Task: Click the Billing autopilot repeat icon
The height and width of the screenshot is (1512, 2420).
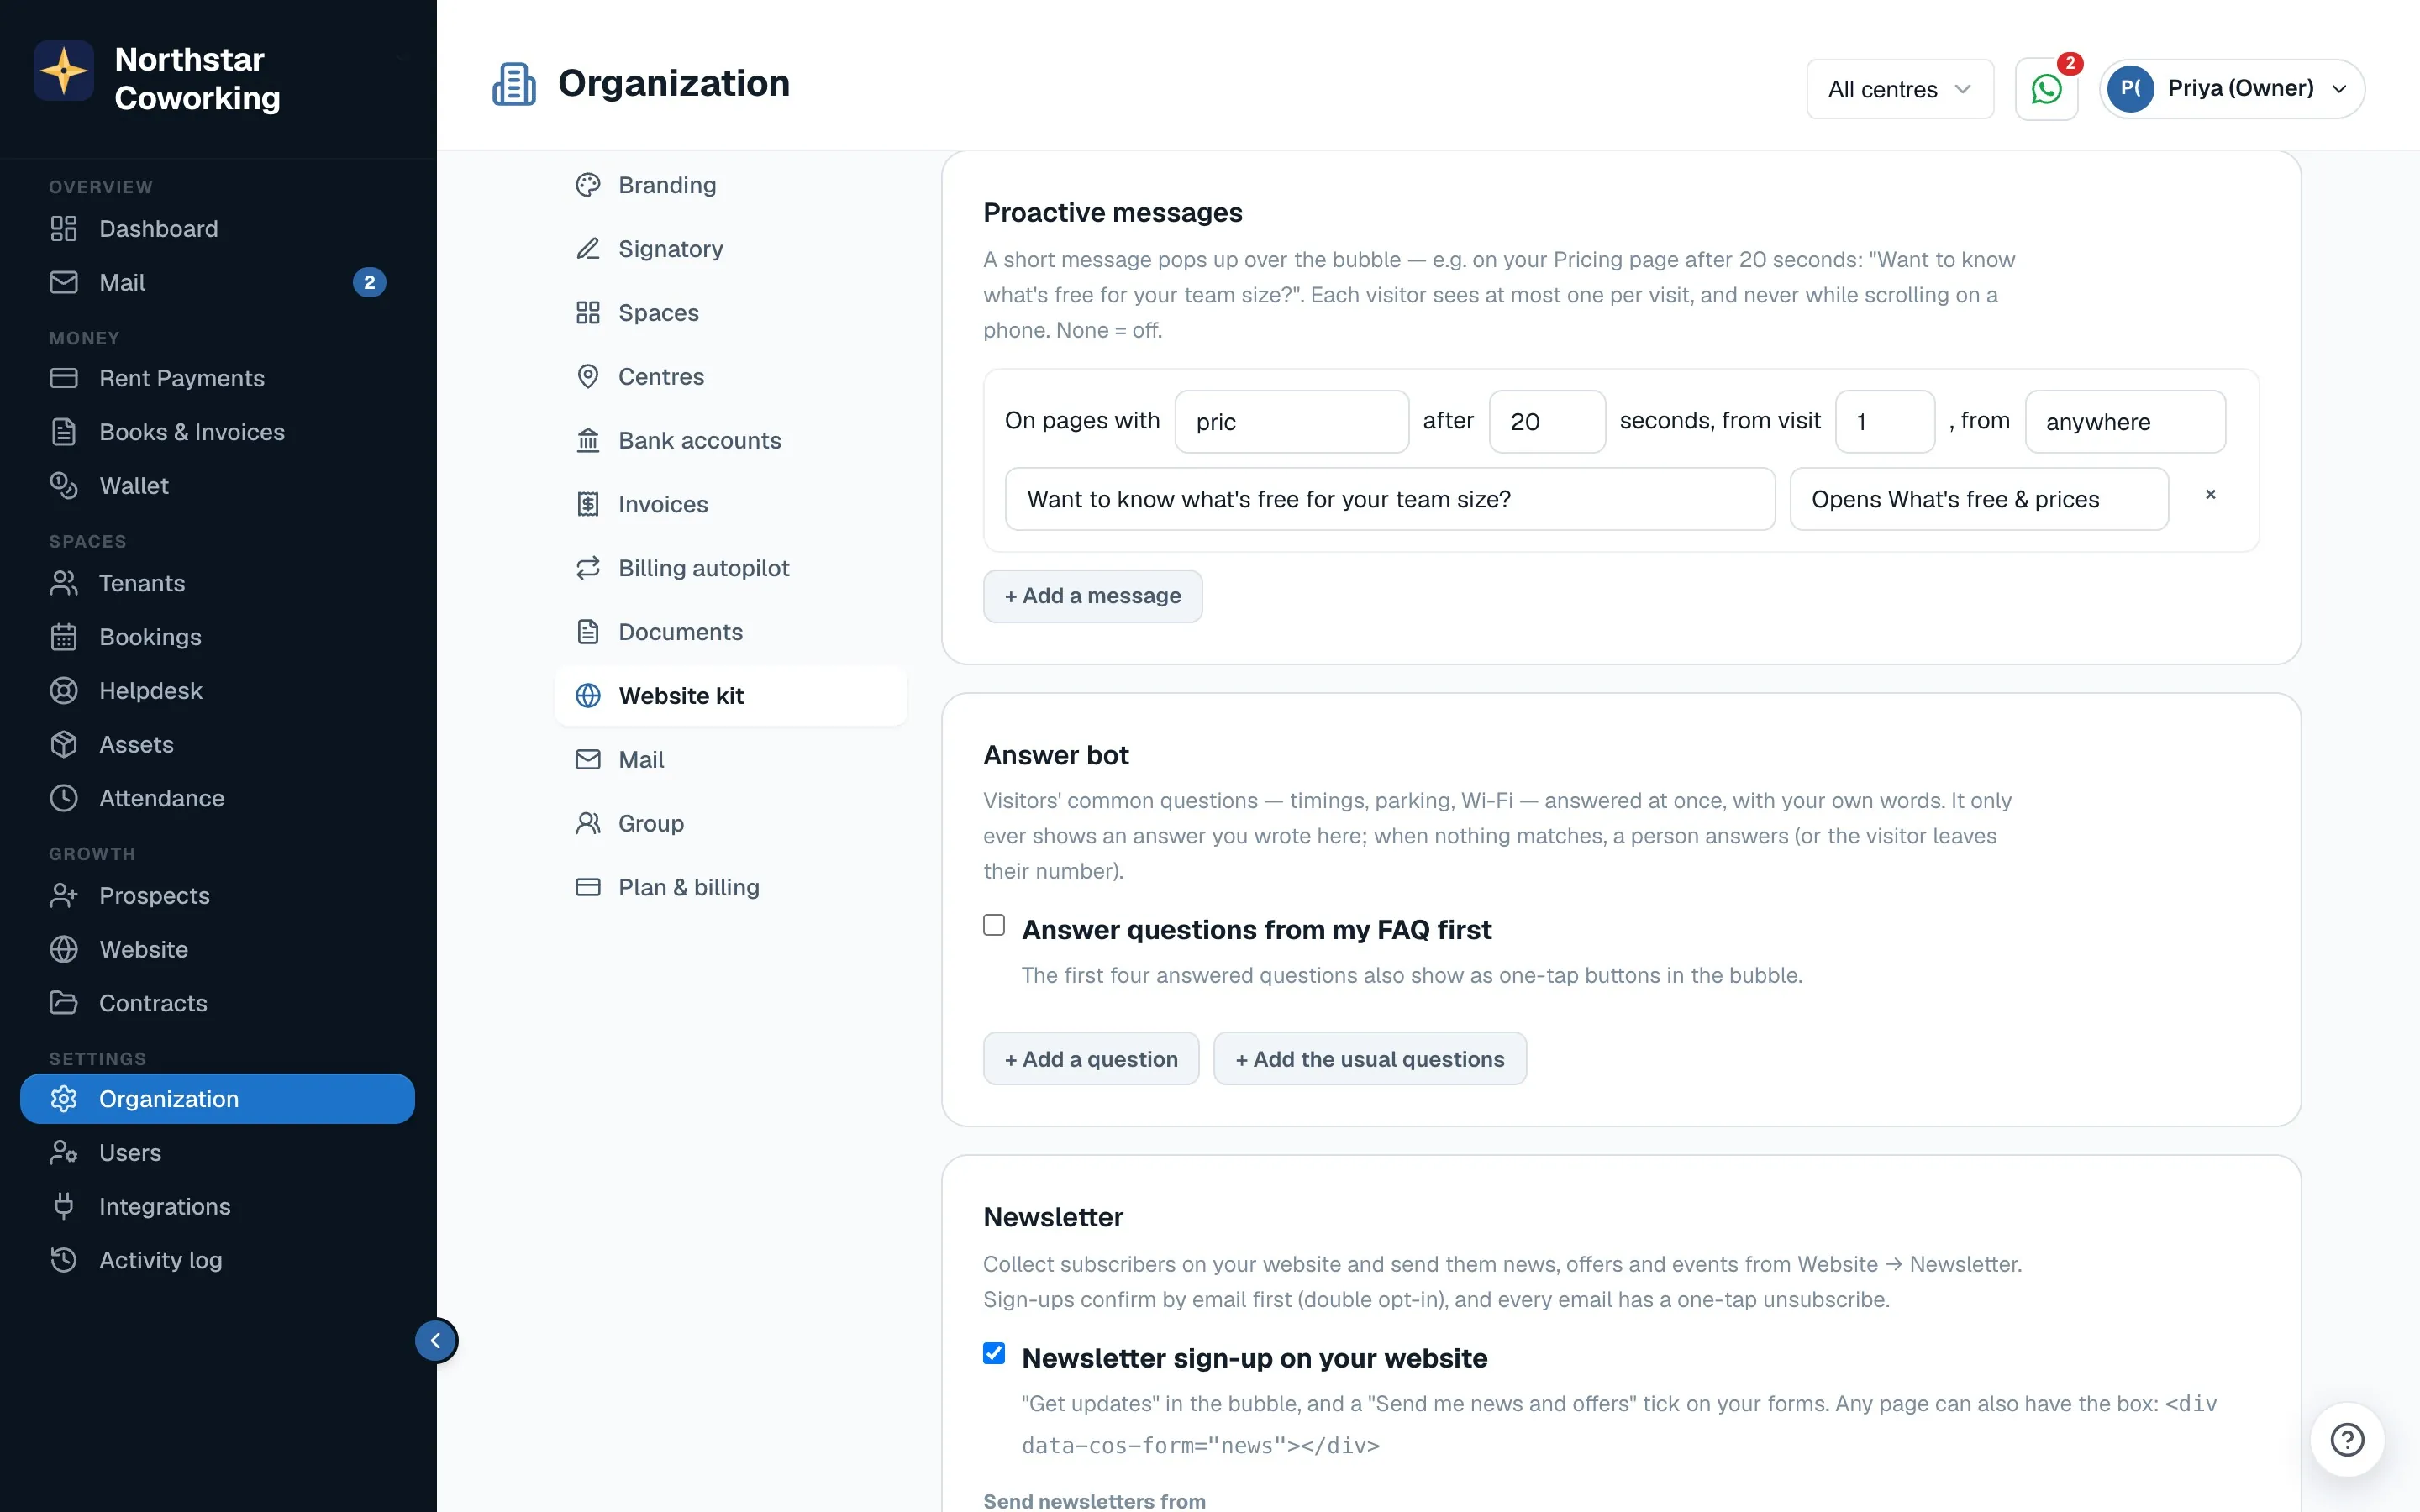Action: click(588, 568)
